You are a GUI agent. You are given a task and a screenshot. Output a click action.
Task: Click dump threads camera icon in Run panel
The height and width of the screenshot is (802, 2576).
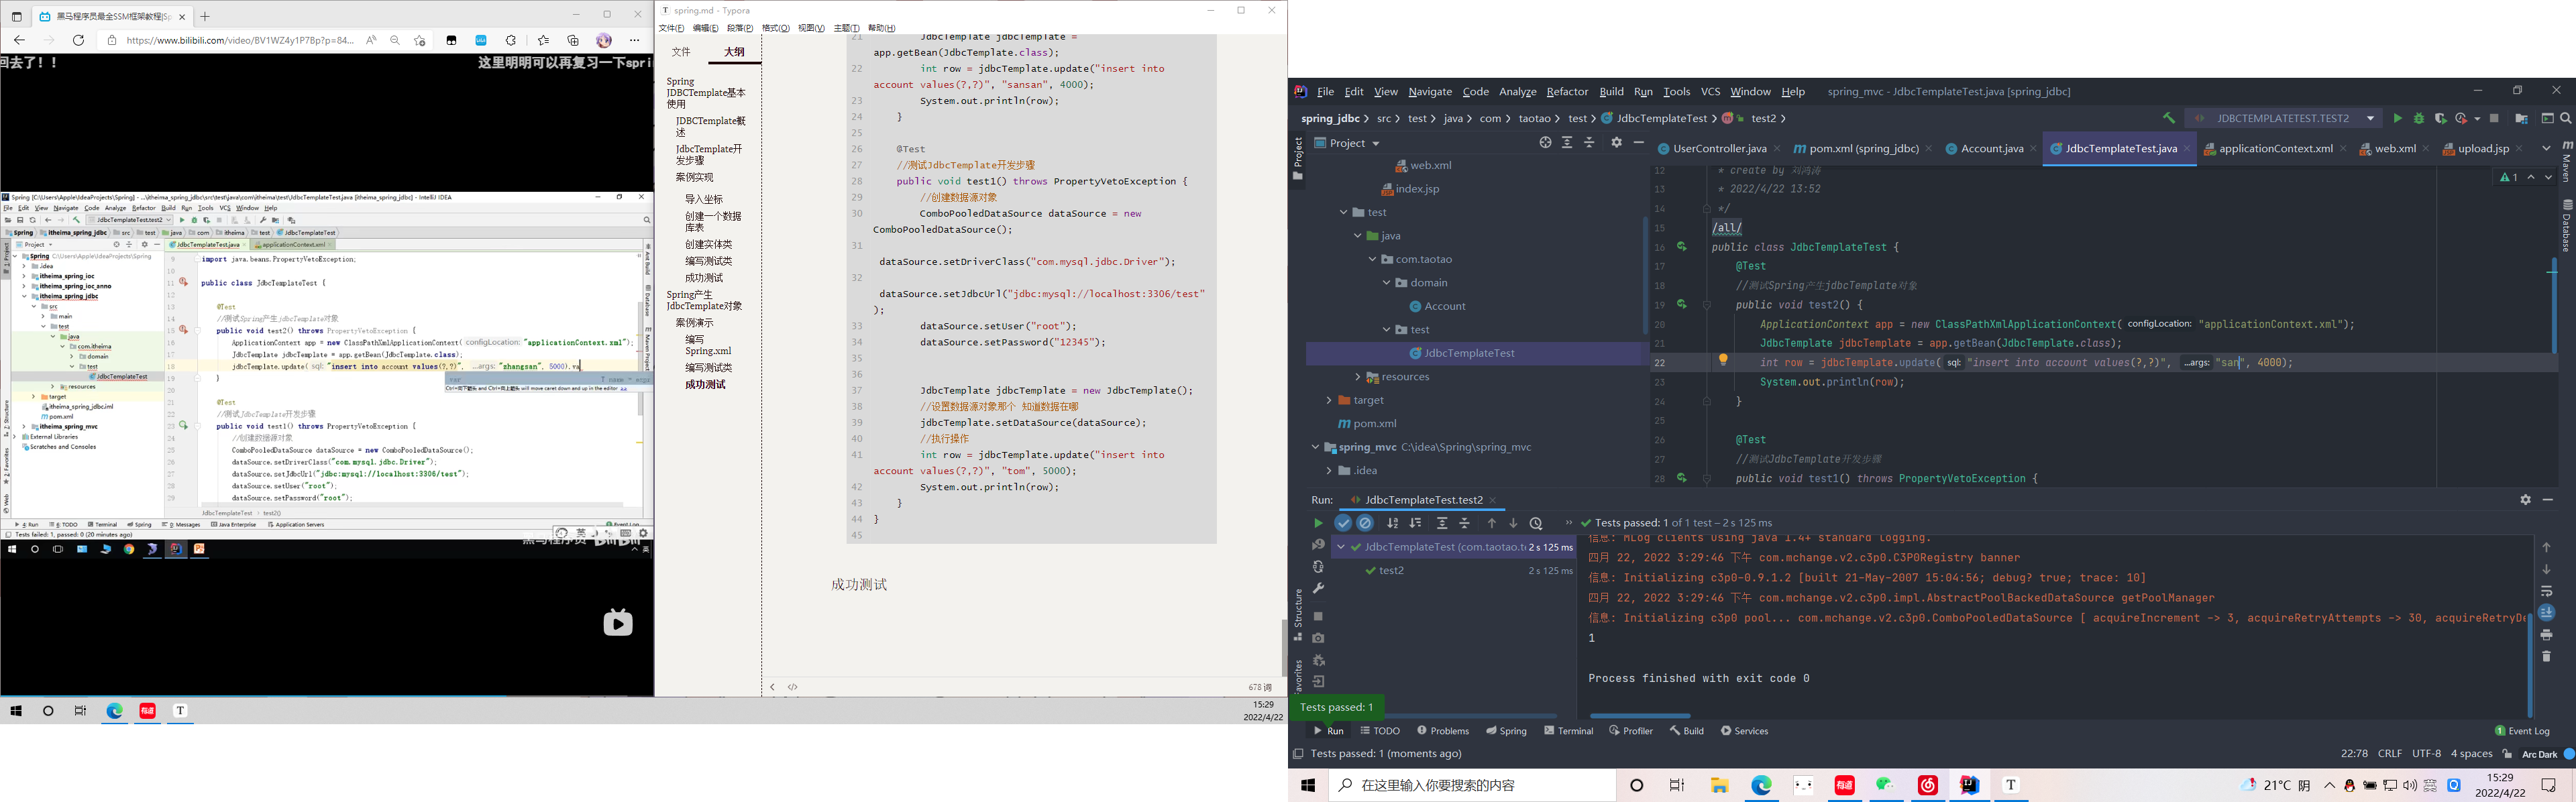(1318, 638)
